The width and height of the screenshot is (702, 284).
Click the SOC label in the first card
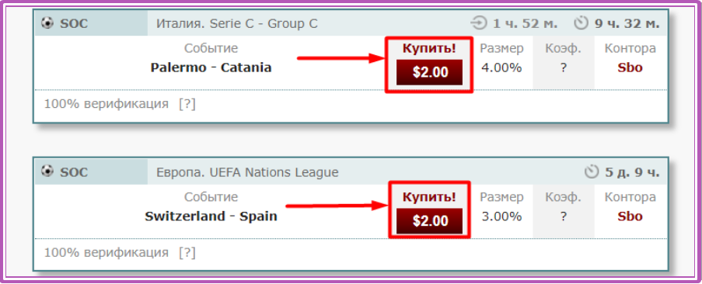point(74,23)
